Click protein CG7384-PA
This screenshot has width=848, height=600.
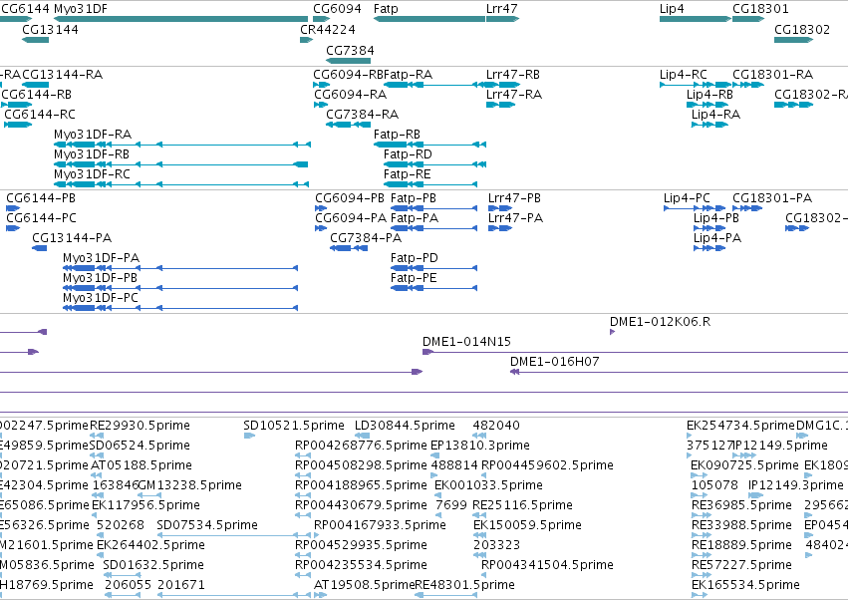(x=349, y=248)
